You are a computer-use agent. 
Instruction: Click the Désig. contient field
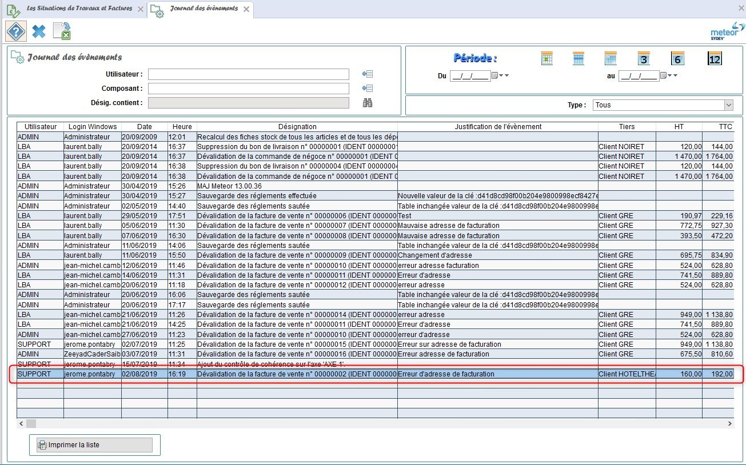248,103
